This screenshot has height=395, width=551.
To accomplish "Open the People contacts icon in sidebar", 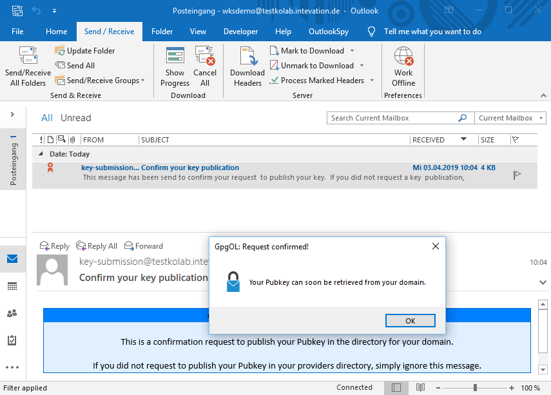I will (12, 313).
